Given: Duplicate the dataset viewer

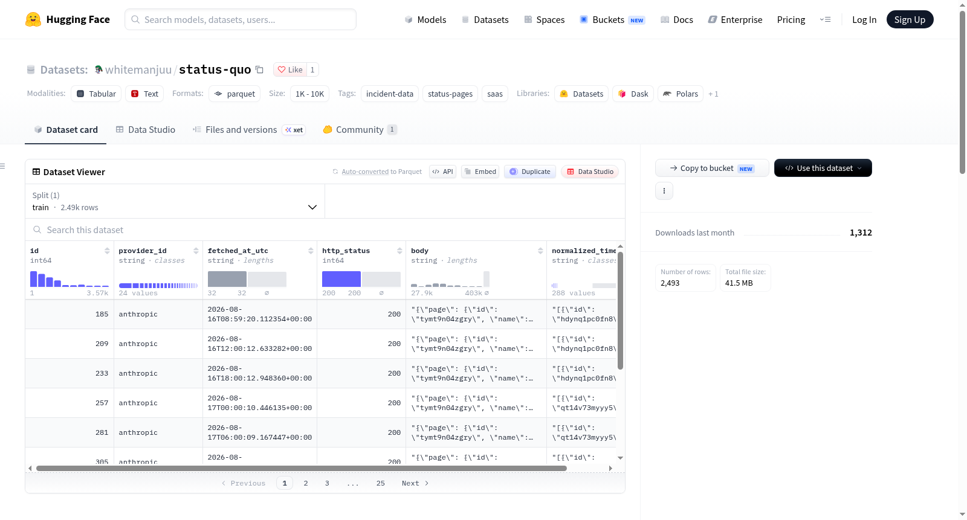Looking at the screenshot, I should (530, 172).
